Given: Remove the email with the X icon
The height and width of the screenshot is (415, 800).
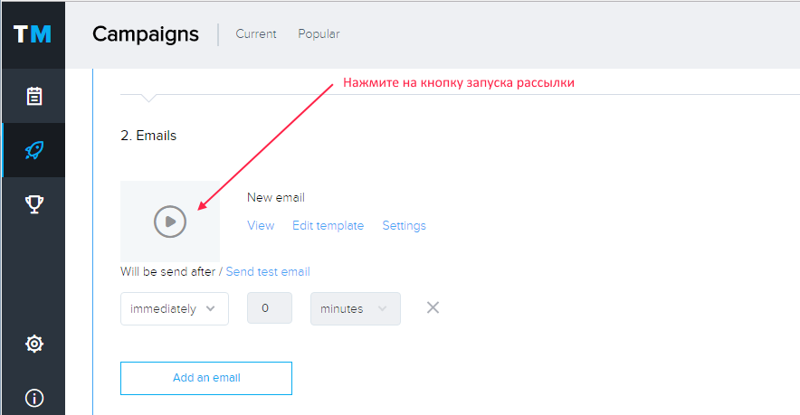Looking at the screenshot, I should coord(433,307).
